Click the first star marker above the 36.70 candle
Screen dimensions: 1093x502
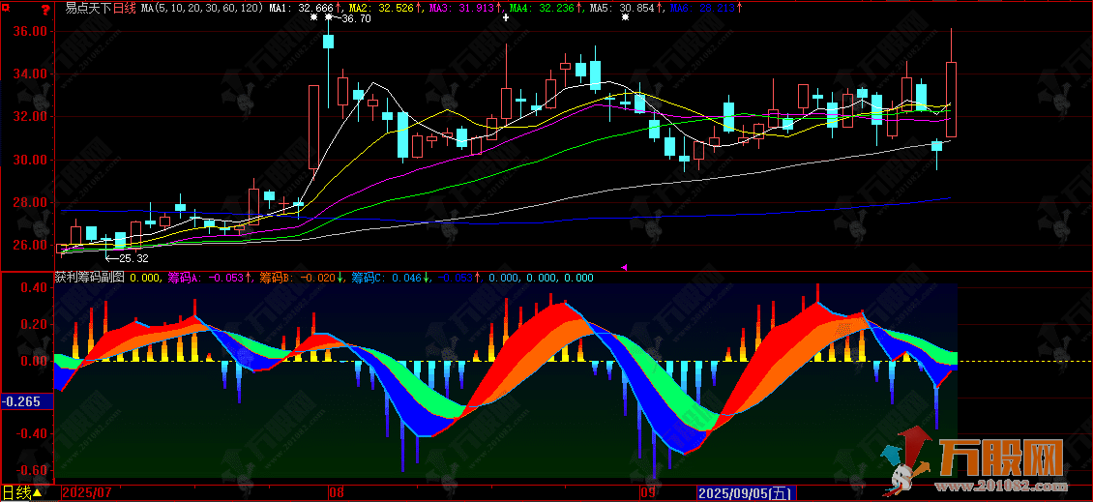pyautogui.click(x=313, y=18)
